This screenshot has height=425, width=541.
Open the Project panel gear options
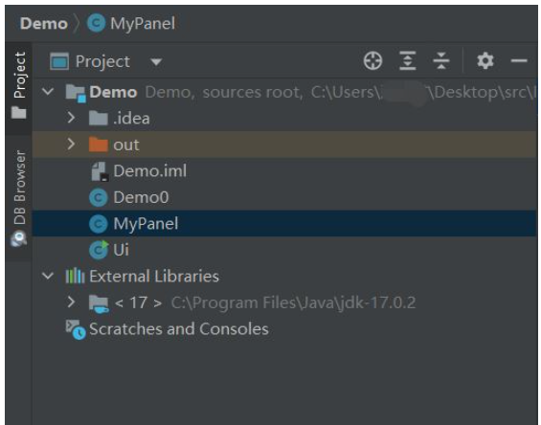coord(485,61)
